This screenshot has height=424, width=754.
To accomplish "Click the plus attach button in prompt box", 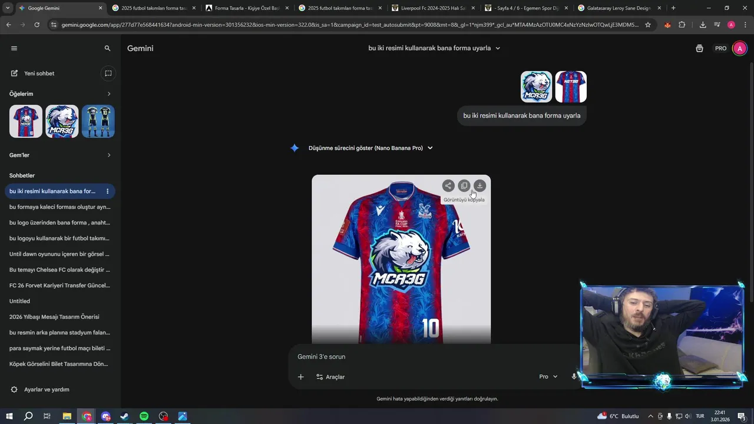I will click(x=300, y=377).
